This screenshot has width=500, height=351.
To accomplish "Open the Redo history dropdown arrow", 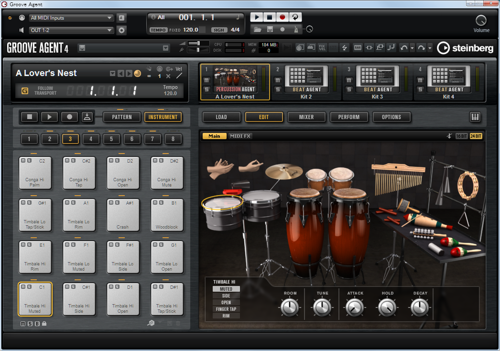I will point(430,48).
